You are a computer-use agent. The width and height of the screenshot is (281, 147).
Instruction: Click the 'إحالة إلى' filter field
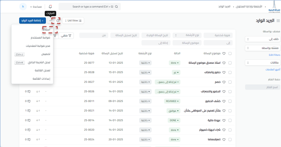156,43
